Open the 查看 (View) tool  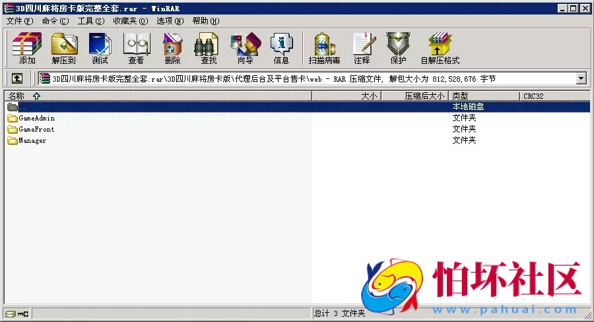[137, 48]
